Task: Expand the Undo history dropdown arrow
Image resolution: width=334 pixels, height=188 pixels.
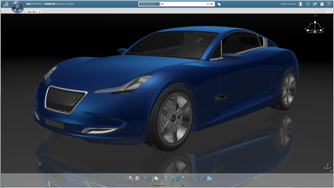Action: pyautogui.click(x=150, y=178)
